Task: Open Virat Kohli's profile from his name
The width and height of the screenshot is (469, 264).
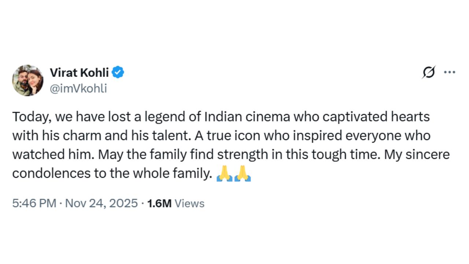Action: (79, 72)
